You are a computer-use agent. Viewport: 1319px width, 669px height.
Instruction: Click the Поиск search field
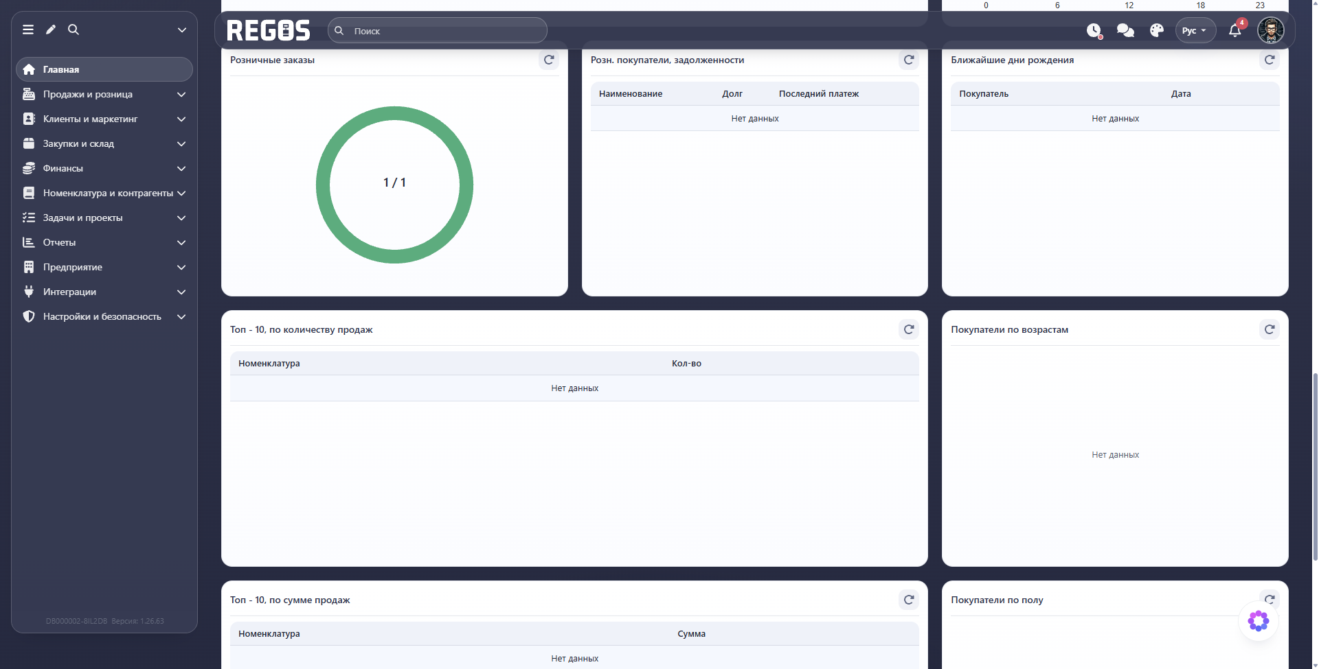438,31
